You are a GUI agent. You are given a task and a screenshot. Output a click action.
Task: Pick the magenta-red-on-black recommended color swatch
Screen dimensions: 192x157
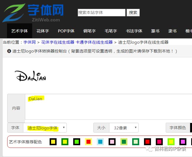pyautogui.click(x=159, y=142)
